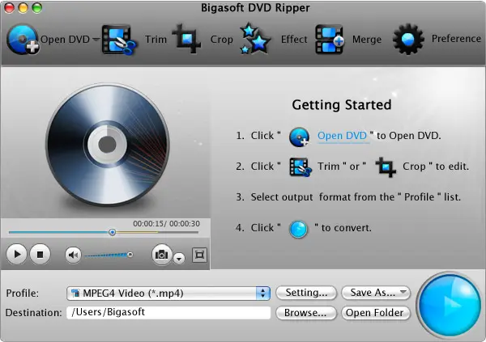Screen dimensions: 486x342
Task: Click the green zoom window button
Action: (x=37, y=8)
